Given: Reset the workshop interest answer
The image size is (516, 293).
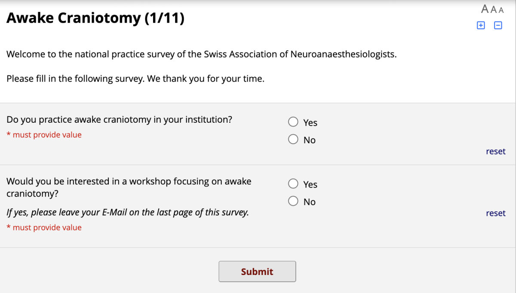Looking at the screenshot, I should coord(495,213).
